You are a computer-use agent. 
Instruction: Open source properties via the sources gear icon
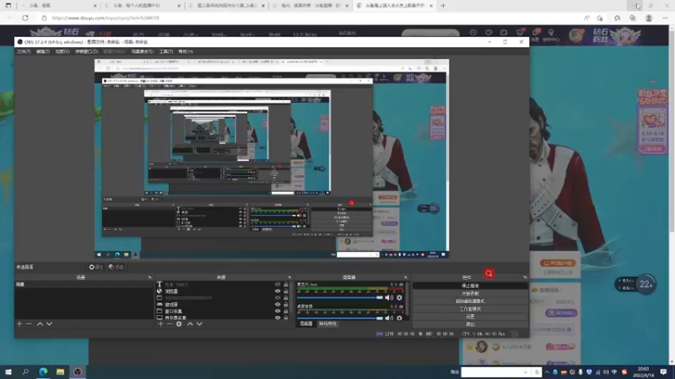[179, 323]
